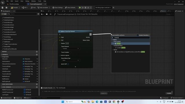Collapse the Local Variables section
Screen dimensions: 185x104
1,87
